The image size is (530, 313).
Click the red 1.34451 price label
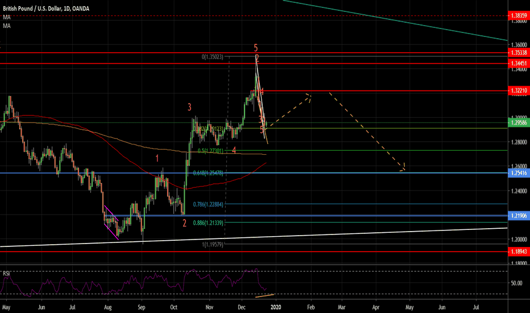tap(519, 63)
